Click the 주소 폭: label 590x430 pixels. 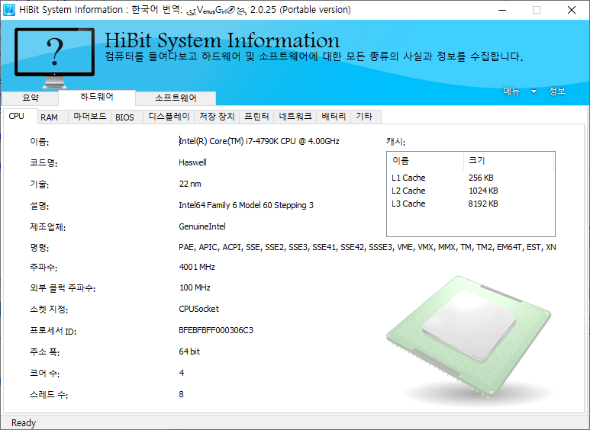45,352
